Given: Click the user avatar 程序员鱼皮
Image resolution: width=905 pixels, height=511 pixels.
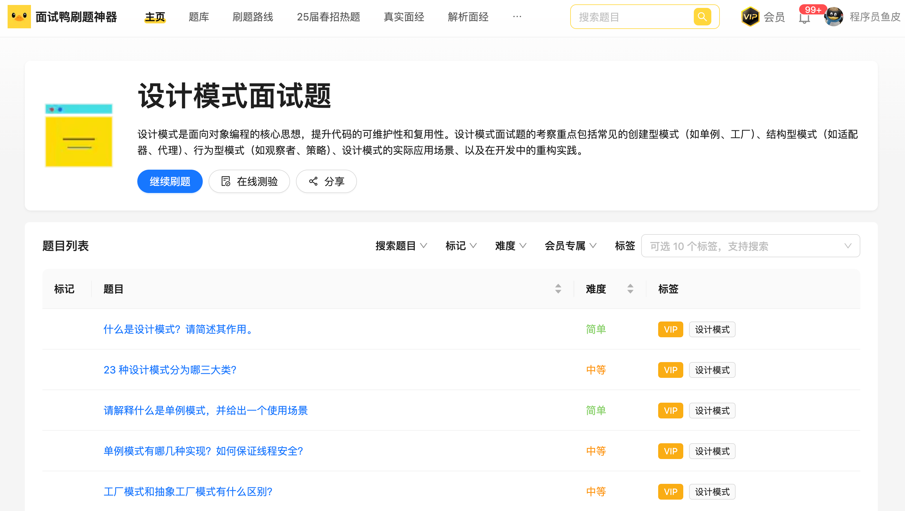Looking at the screenshot, I should click(x=833, y=17).
